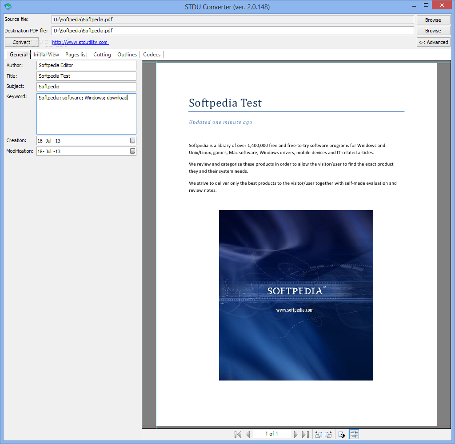Click the 'Softpedia Test' heading in preview
This screenshot has width=455, height=444.
[225, 103]
